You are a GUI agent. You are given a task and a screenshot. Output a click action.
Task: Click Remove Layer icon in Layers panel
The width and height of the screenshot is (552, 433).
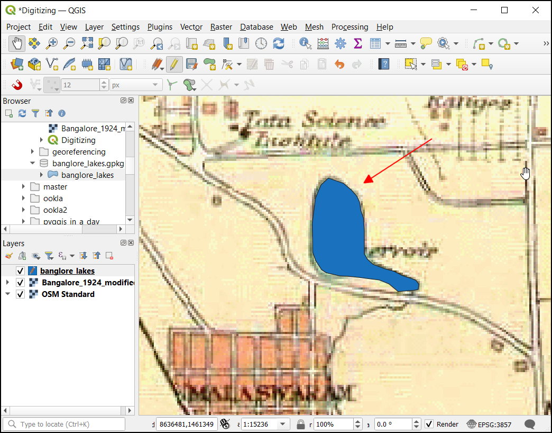pyautogui.click(x=109, y=256)
